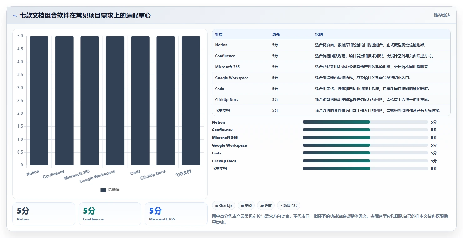Click the Chart.js chip
Image resolution: width=463 pixels, height=238 pixels.
224,205
